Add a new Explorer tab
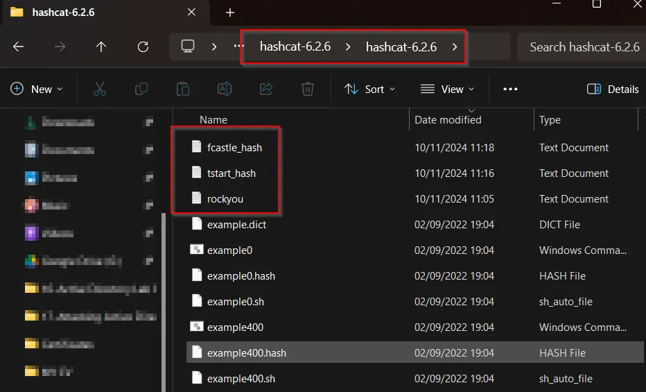Image resolution: width=646 pixels, height=392 pixels. tap(230, 12)
